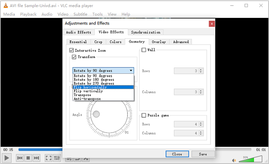This screenshot has height=164, width=269.
Task: Open the Overlay sub-tab
Action: (x=159, y=42)
